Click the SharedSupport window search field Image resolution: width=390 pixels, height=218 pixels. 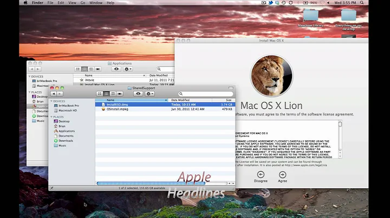[x=206, y=94]
